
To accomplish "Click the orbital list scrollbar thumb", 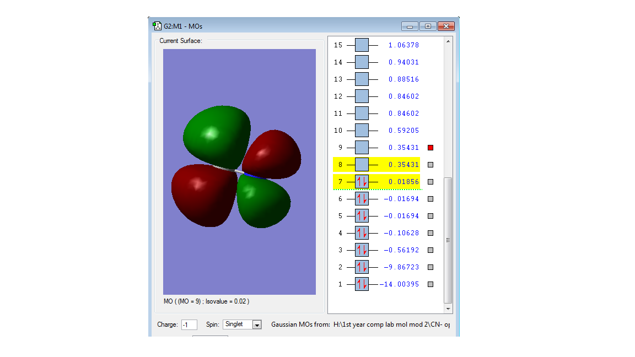I will point(448,240).
